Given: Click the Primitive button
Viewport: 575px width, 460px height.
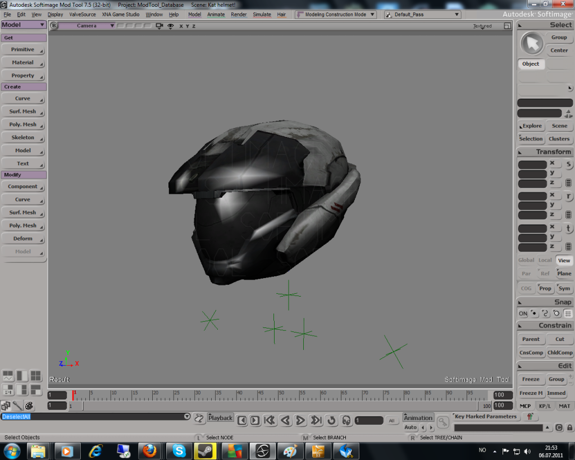Looking at the screenshot, I should pos(23,49).
